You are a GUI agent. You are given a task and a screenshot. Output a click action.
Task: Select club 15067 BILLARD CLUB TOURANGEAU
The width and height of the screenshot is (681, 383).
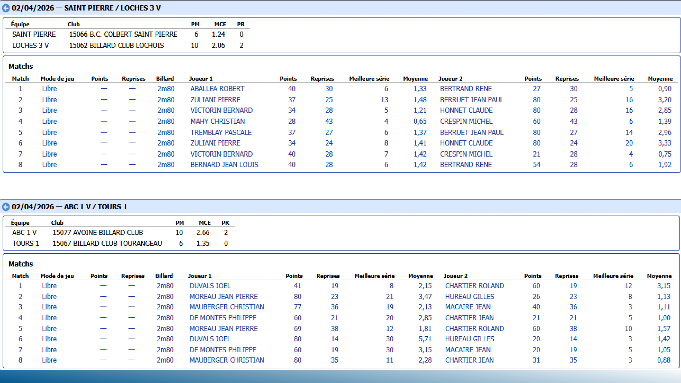pos(107,243)
